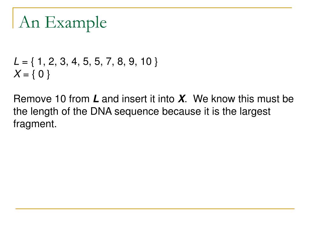This screenshot has height=232, width=310.
Task: Click the word 'Remove' in the paragraph
Action: click(x=32, y=99)
